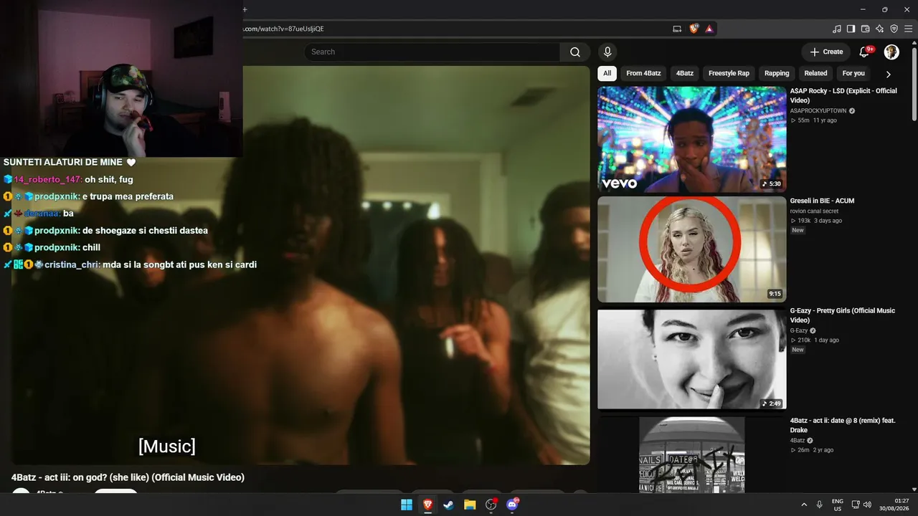The width and height of the screenshot is (918, 516).
Task: Open the YouTube account avatar menu
Action: coord(891,52)
